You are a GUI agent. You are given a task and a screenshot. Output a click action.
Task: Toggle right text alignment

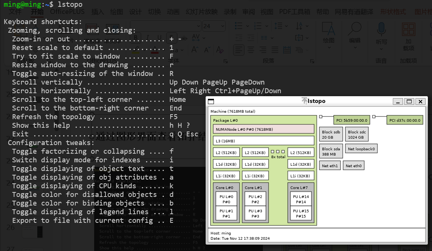point(263,50)
